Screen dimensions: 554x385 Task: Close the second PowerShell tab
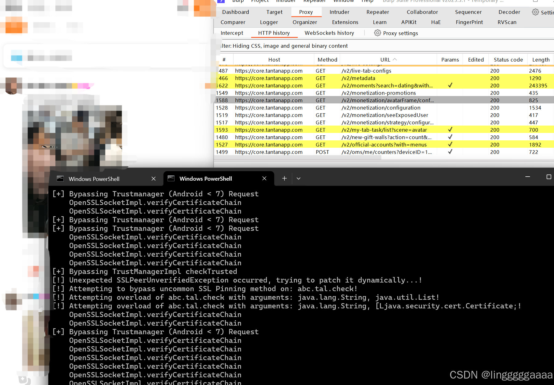[264, 178]
